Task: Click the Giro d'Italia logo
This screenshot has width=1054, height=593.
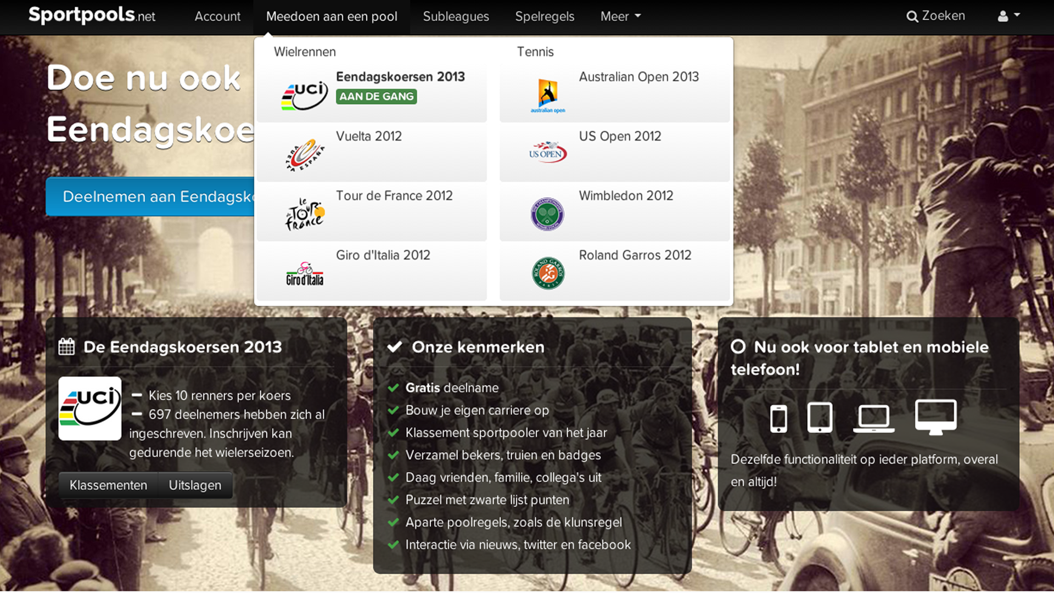Action: point(305,273)
